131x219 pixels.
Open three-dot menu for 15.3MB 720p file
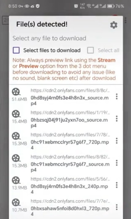click(117, 141)
